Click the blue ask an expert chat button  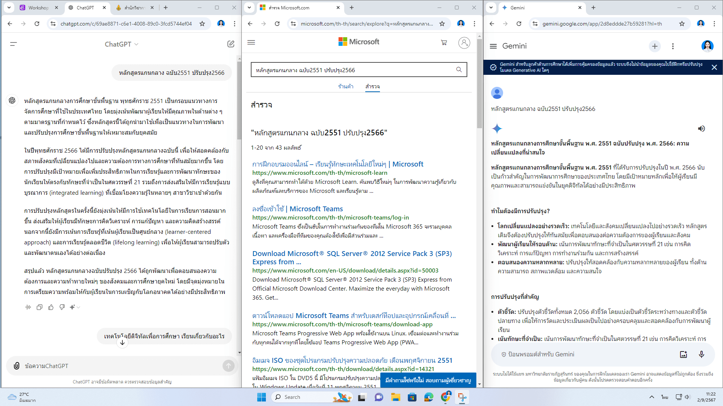(428, 380)
